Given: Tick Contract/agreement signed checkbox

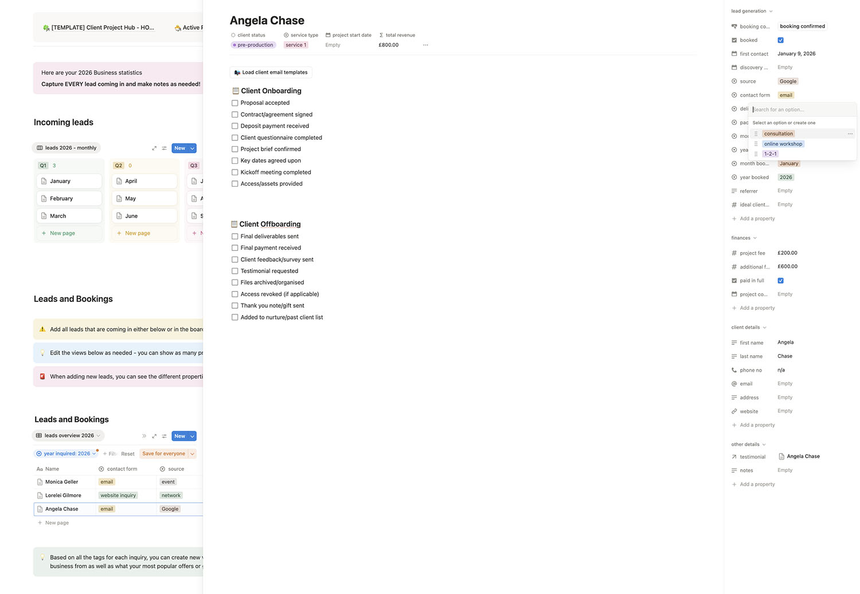Looking at the screenshot, I should 235,115.
